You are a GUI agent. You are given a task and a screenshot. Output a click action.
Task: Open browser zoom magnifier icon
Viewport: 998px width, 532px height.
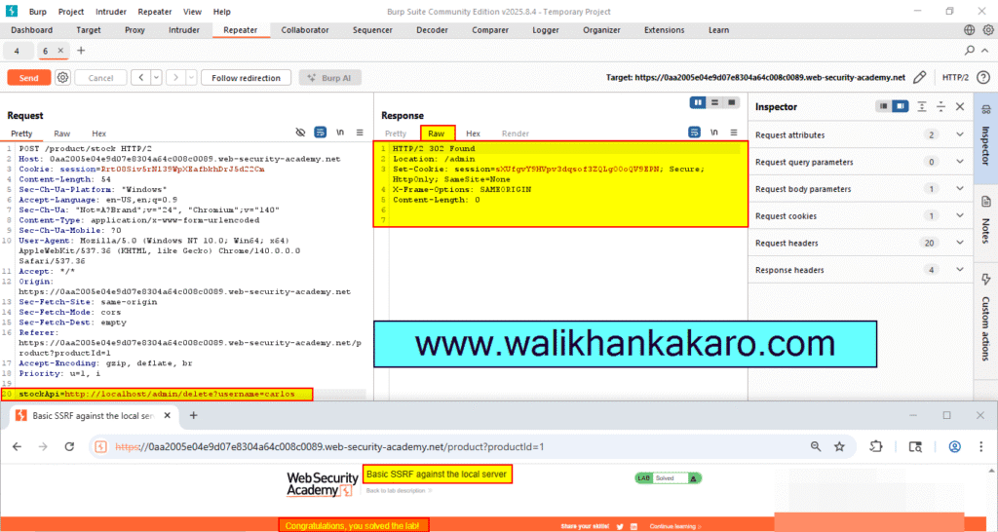(x=816, y=446)
